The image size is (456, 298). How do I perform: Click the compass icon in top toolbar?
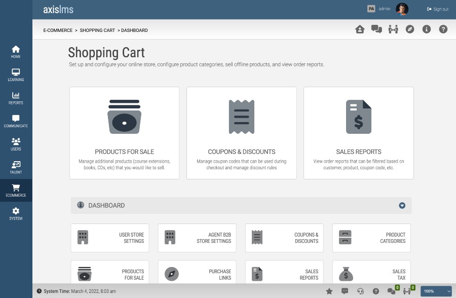(410, 29)
